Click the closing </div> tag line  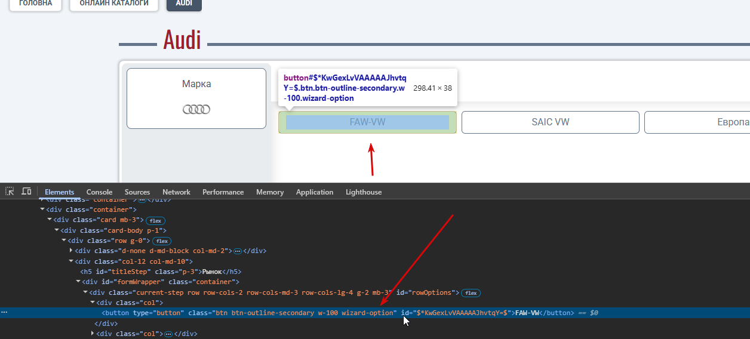pyautogui.click(x=105, y=323)
